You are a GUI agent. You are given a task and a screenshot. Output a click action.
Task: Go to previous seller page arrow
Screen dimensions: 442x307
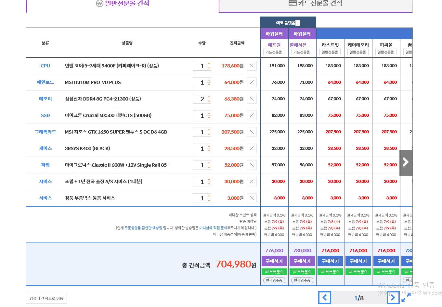325,298
